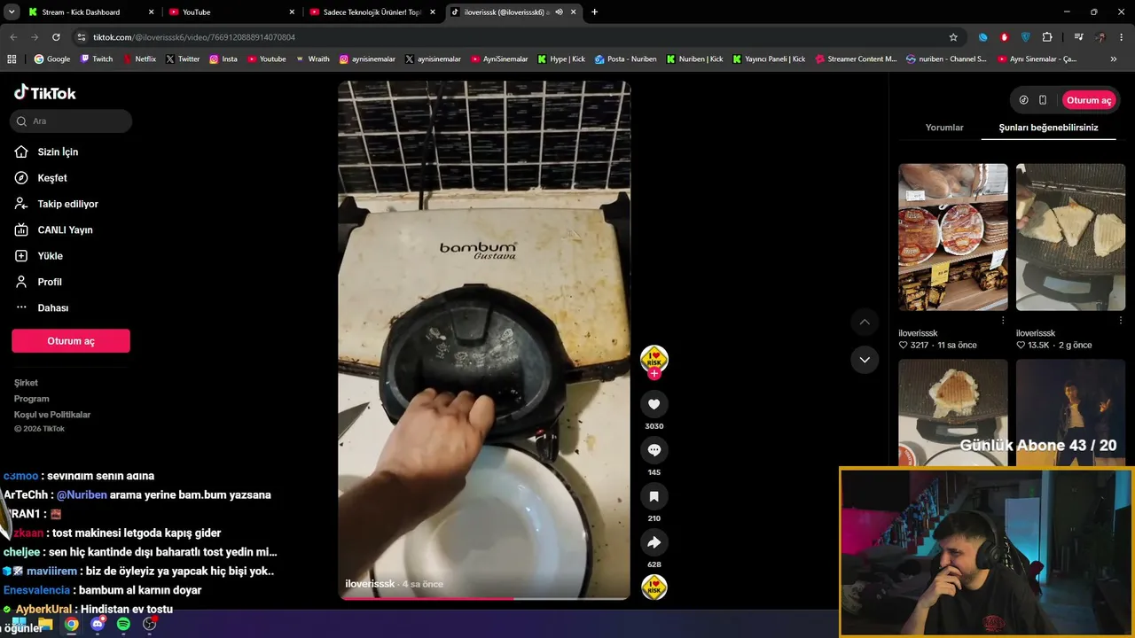Screen dimensions: 1135x638
Task: Open Sizin İçin home feed
Action: [x=46, y=152]
